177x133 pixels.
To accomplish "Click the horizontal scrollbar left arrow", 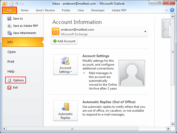I will (4, 129).
